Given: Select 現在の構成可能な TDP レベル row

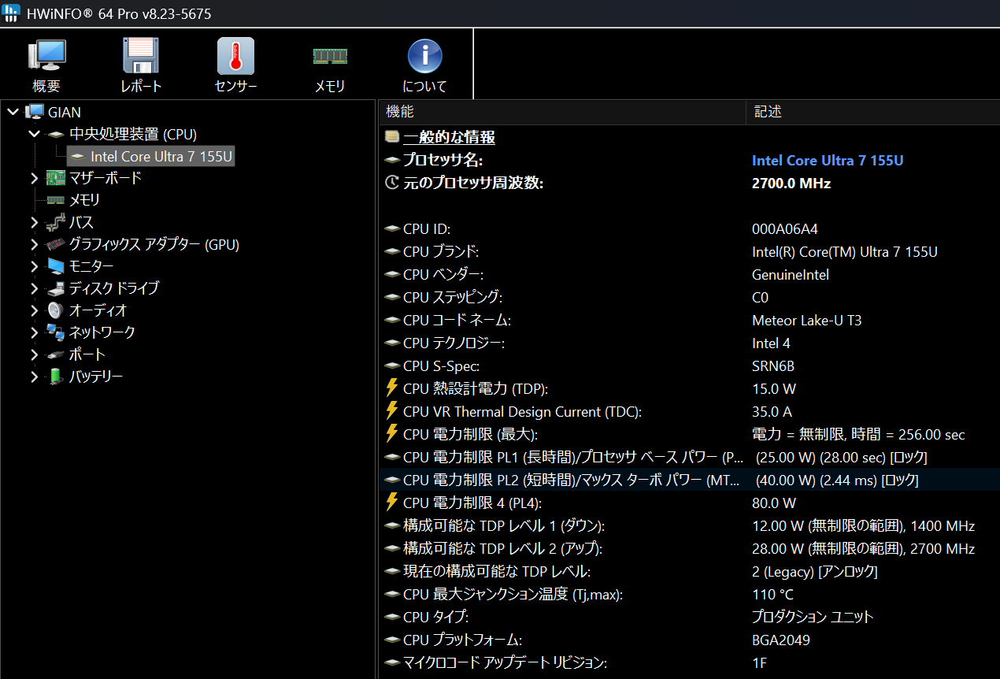Looking at the screenshot, I should point(689,571).
